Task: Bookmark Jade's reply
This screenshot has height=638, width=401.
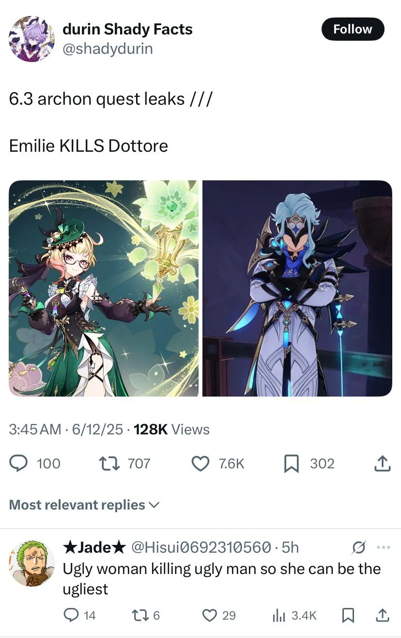Action: (348, 615)
